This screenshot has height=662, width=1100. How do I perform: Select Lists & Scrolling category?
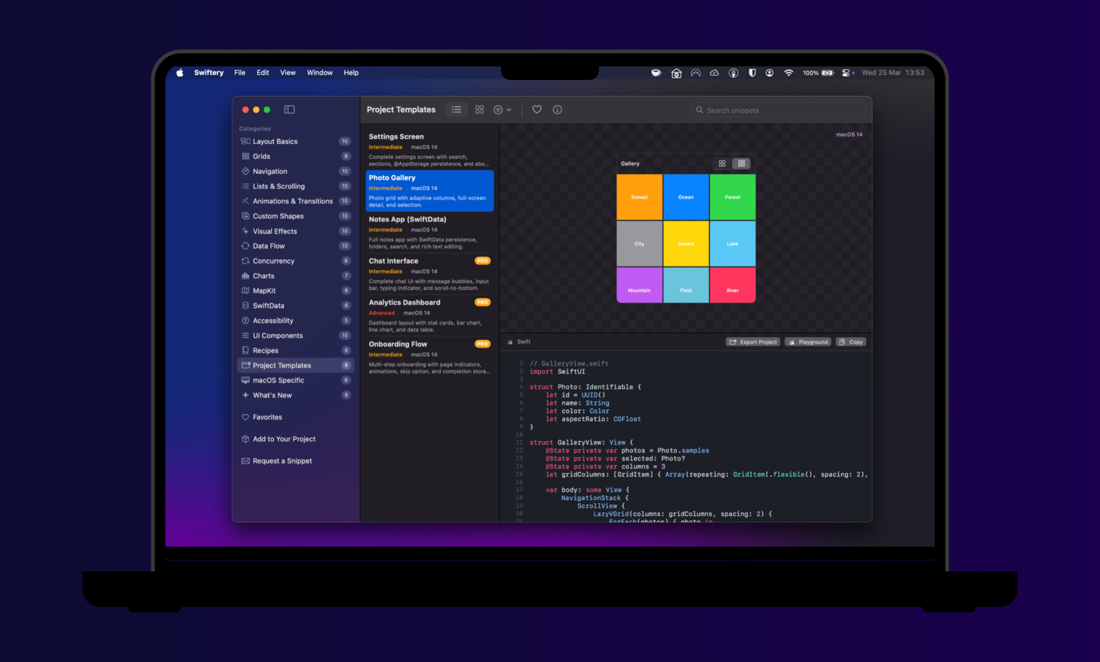click(295, 186)
